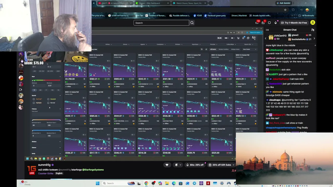Image resolution: width=333 pixels, height=187 pixels.
Task: Check the Highlight filter checkbox
Action: click(x=34, y=103)
